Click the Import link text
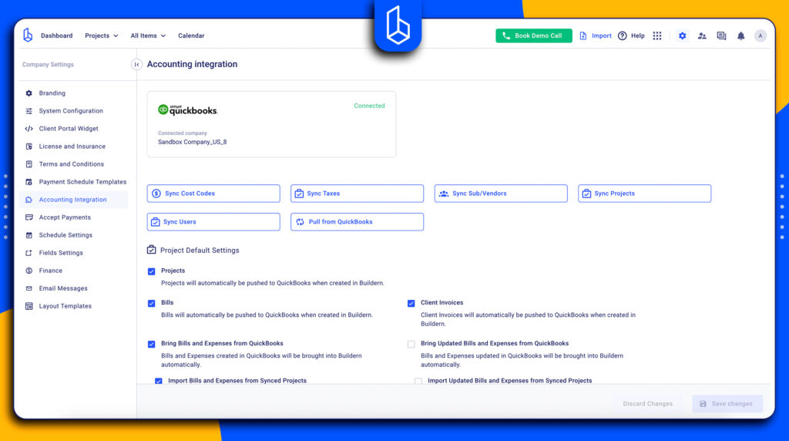Viewport: 789px width, 441px height. click(x=601, y=35)
